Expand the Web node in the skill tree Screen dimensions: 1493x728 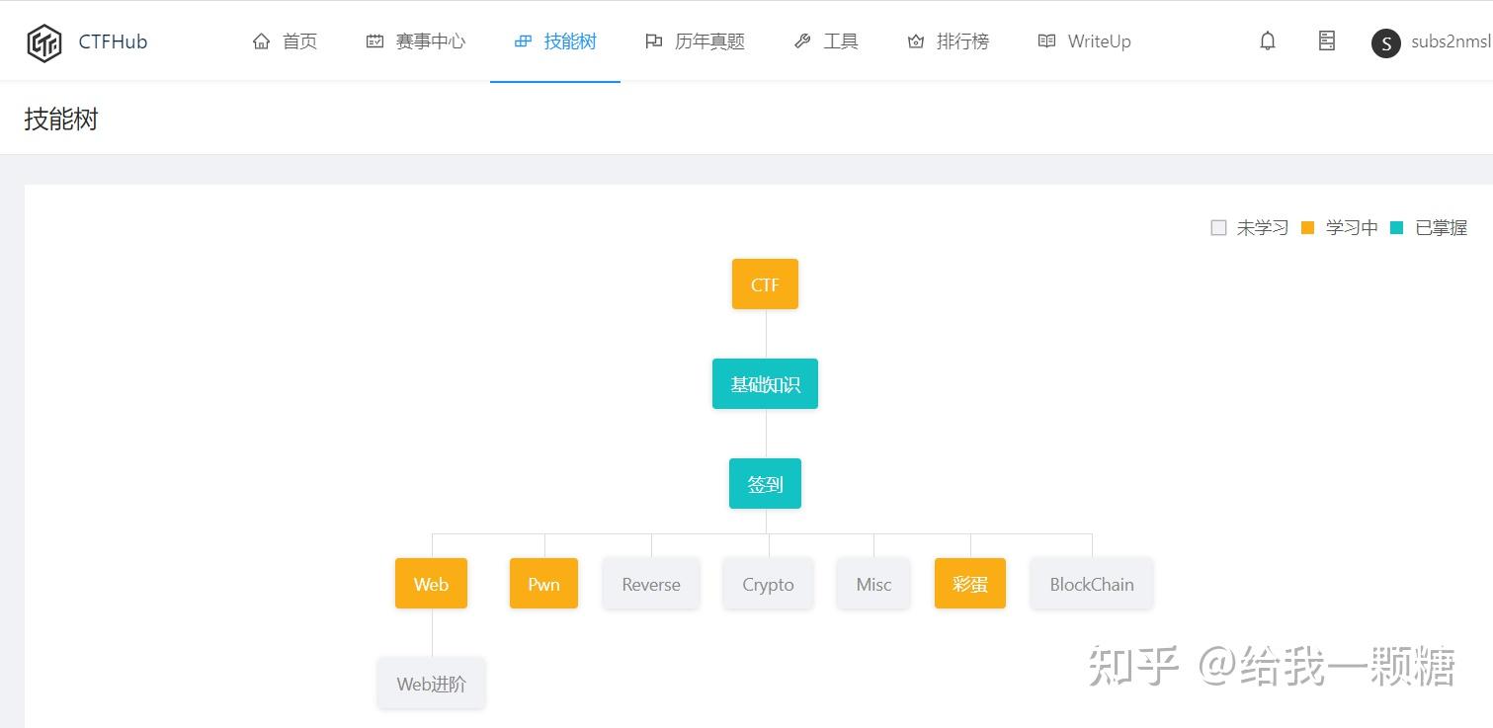(x=431, y=583)
